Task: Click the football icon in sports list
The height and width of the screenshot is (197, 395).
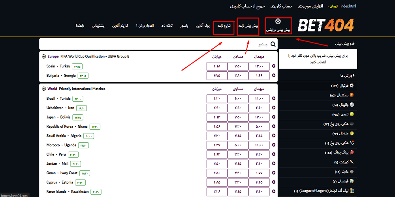Action: (x=352, y=85)
